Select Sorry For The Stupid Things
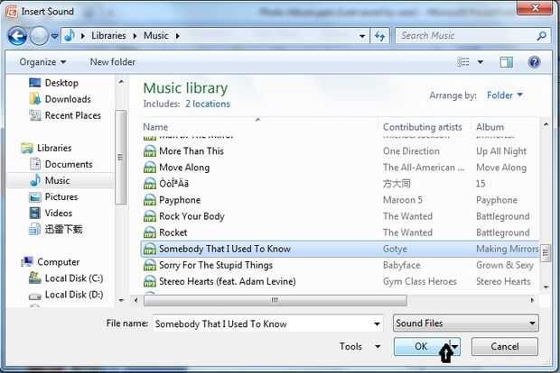Viewport: 560px width, 373px height. [x=216, y=265]
